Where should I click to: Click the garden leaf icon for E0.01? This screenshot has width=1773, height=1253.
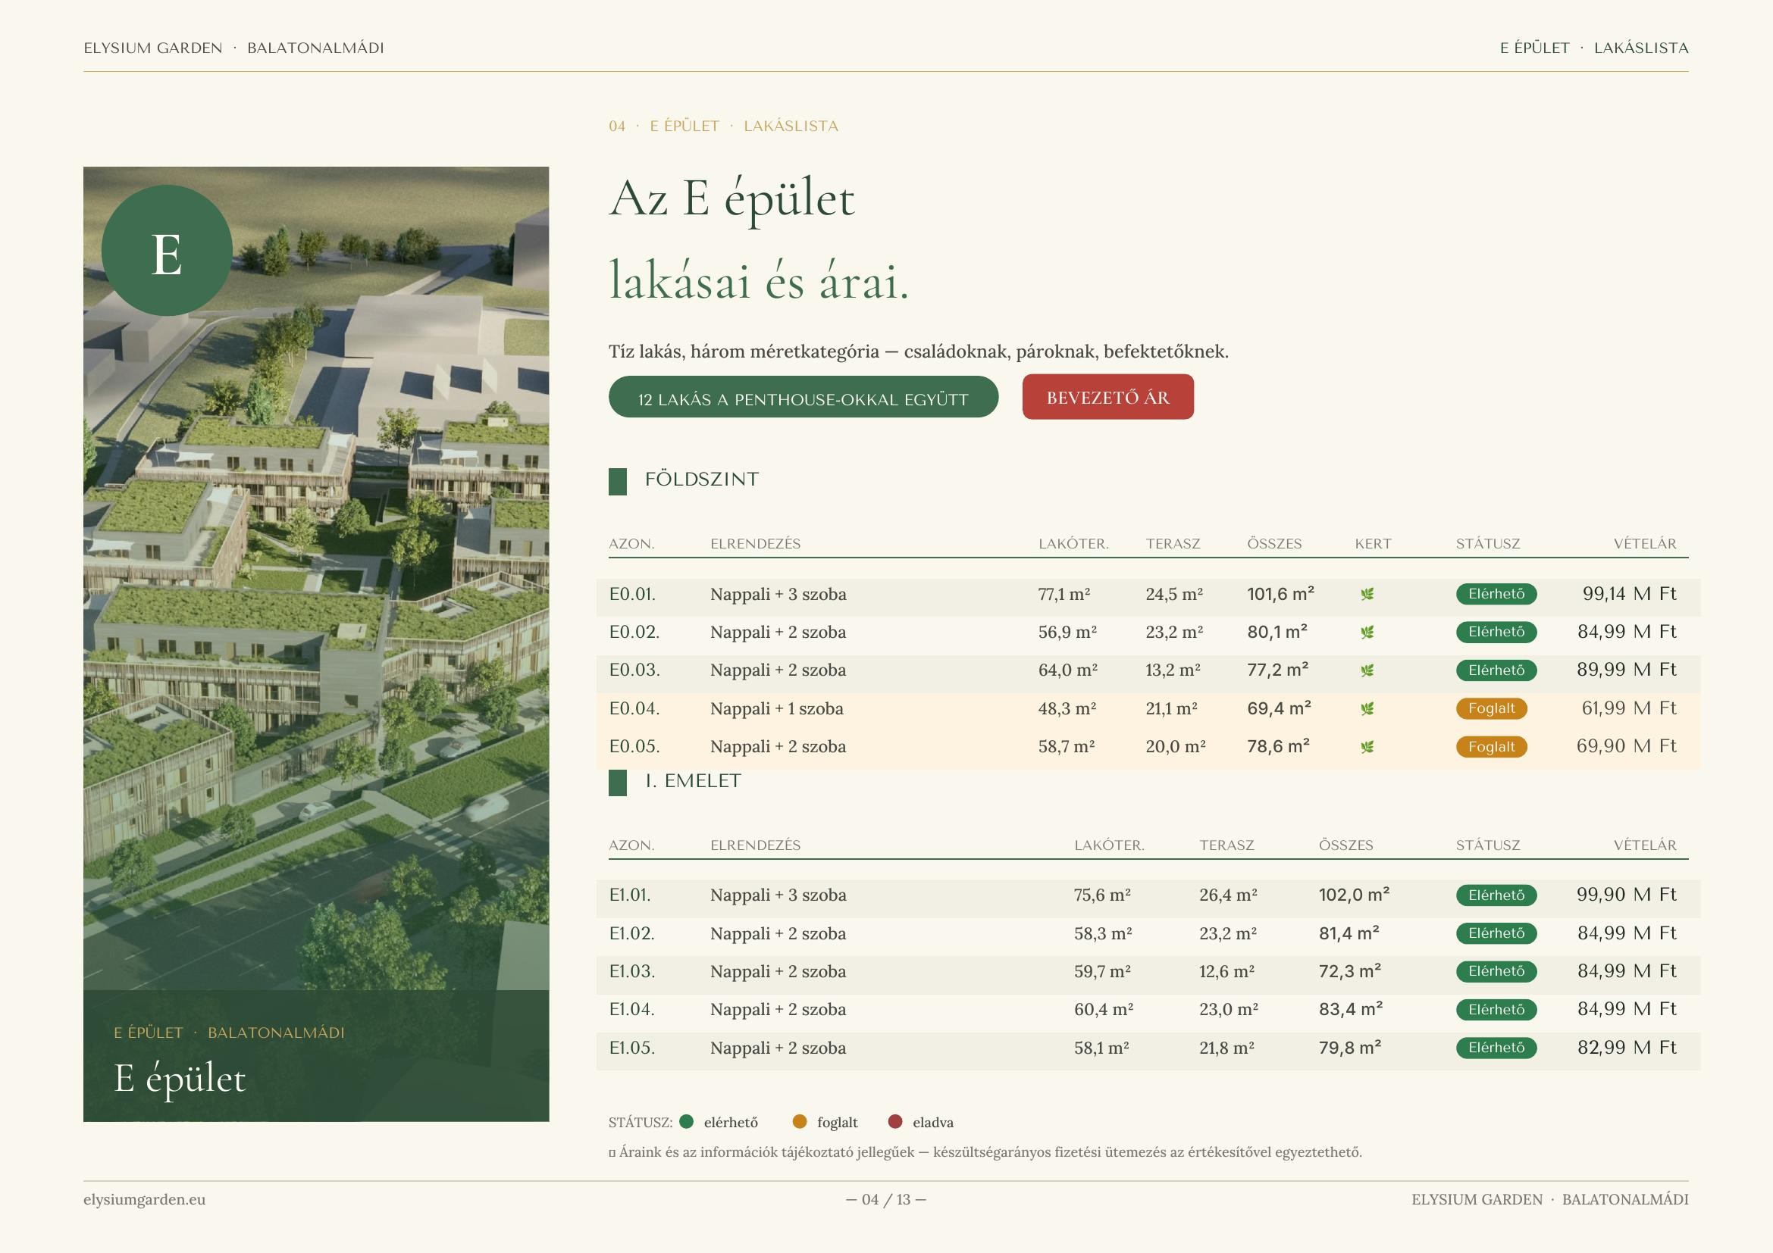click(1367, 594)
